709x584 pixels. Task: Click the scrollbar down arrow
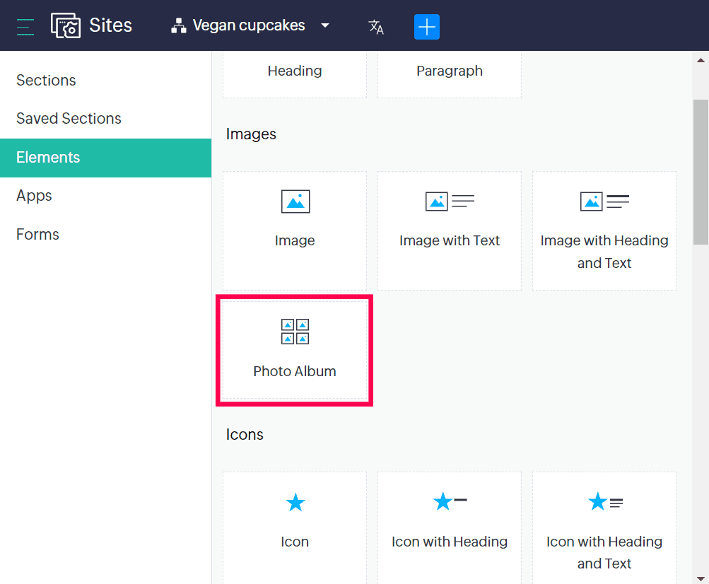tap(701, 578)
